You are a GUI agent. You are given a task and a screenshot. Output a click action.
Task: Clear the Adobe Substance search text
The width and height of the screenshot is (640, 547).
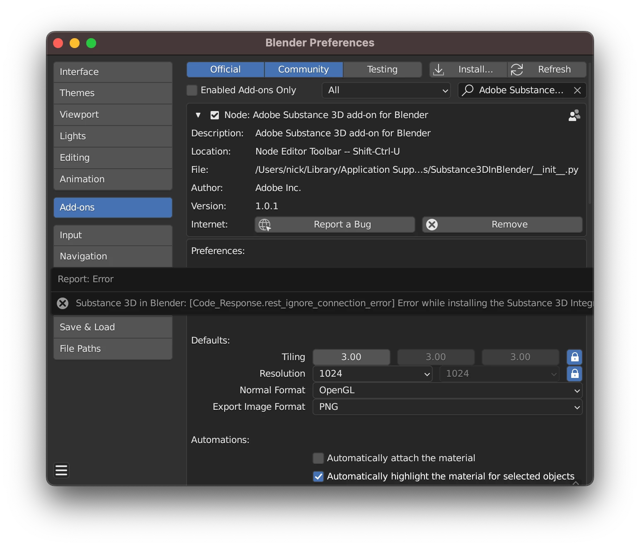[577, 90]
